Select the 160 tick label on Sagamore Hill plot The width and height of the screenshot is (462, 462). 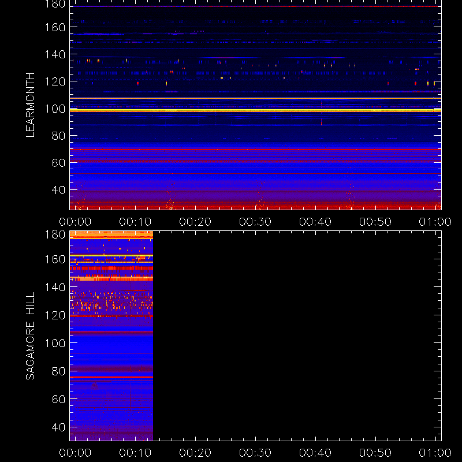tap(55, 259)
